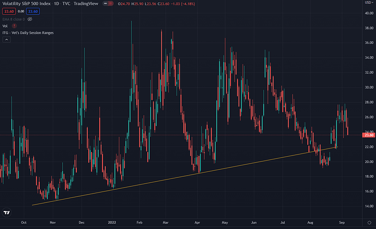
Task: Click the 14.00 price scale label
Action: coord(369,206)
